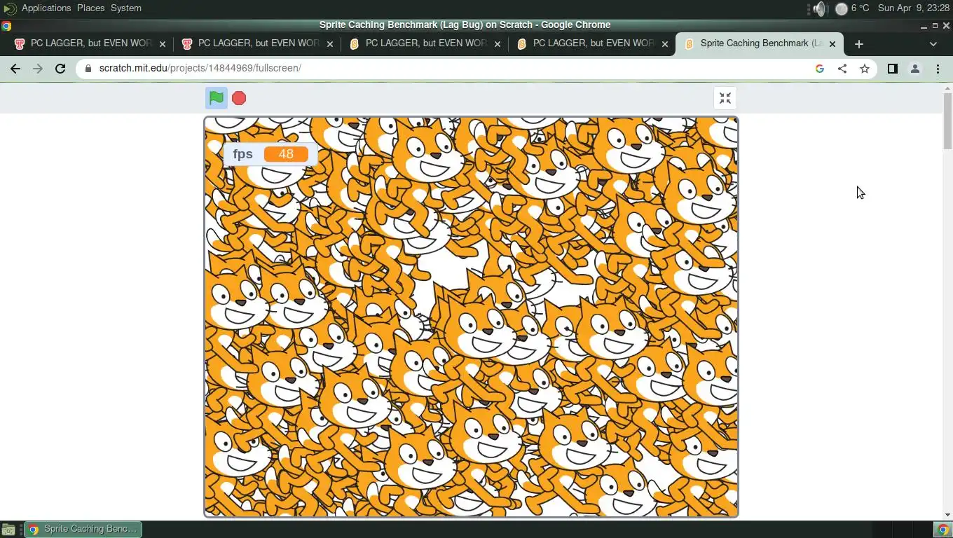Viewport: 953px width, 538px height.
Task: Switch to the first PC LAGGER tab
Action: click(x=90, y=43)
